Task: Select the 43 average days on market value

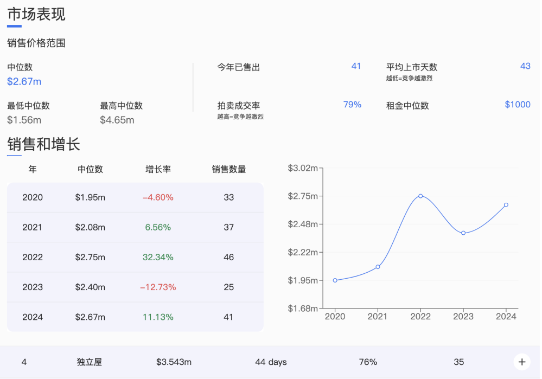Action: click(525, 66)
